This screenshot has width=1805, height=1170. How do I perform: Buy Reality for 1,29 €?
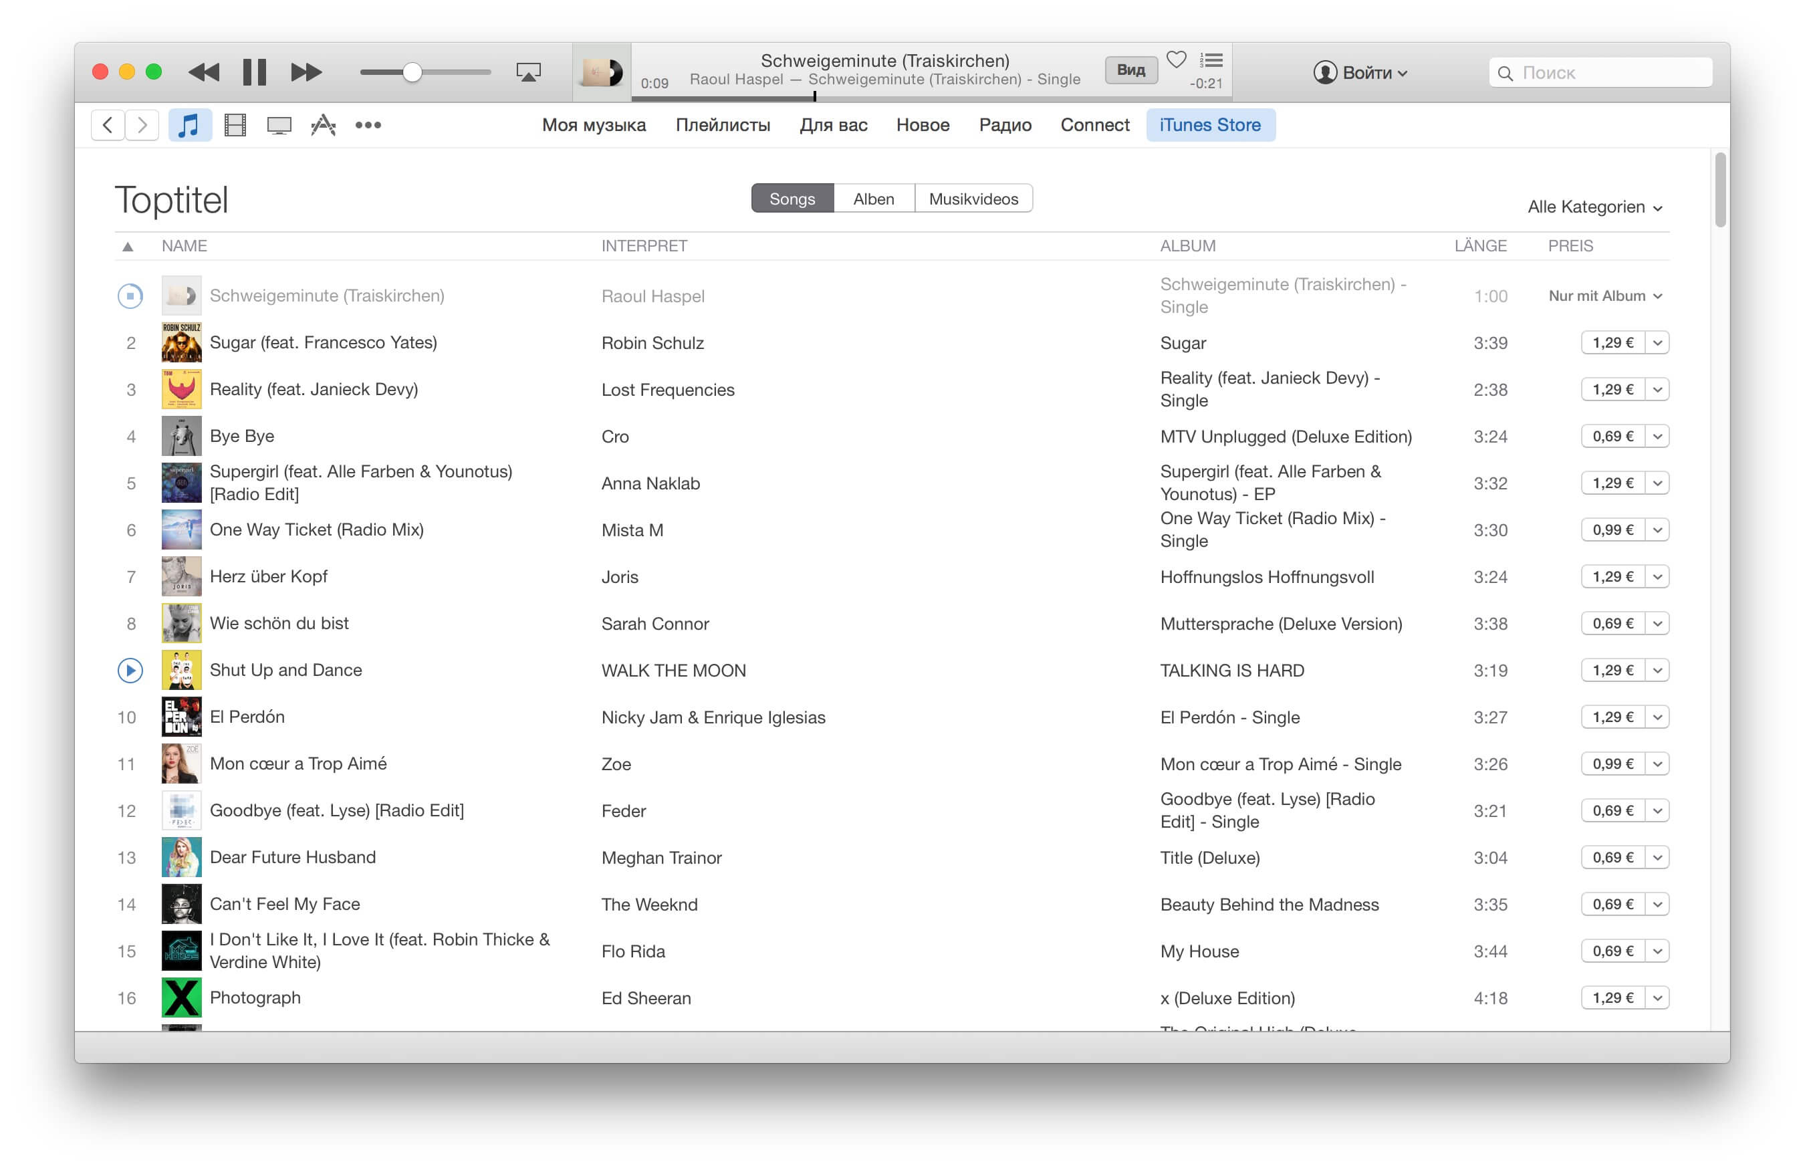tap(1612, 390)
